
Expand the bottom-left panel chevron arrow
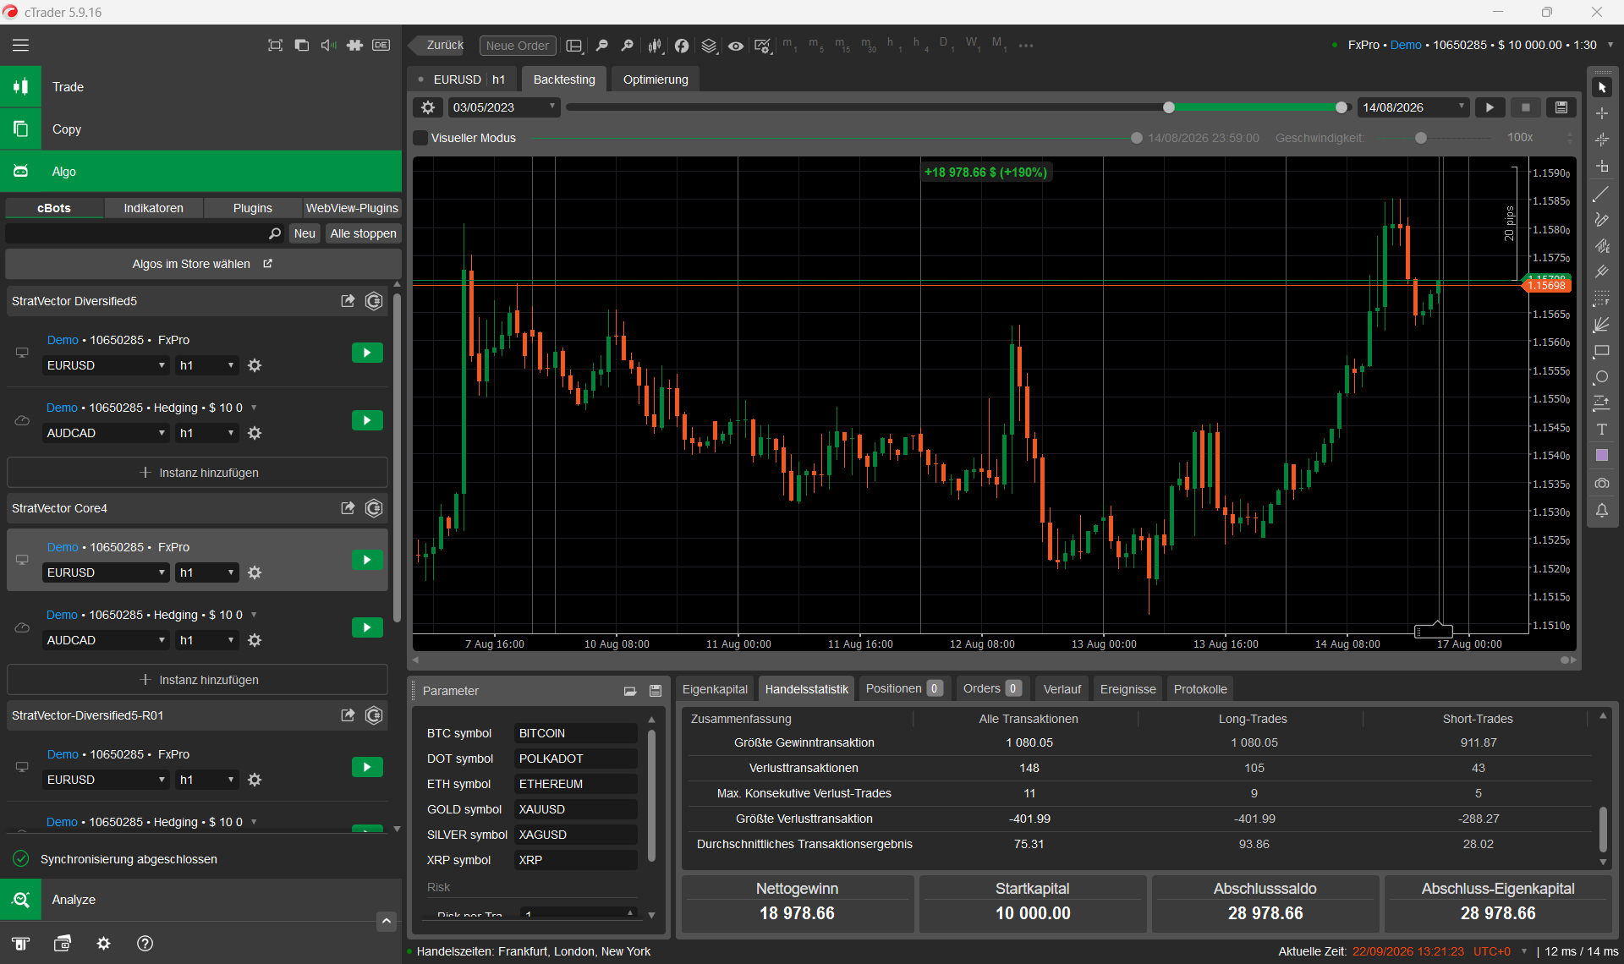[x=387, y=921]
